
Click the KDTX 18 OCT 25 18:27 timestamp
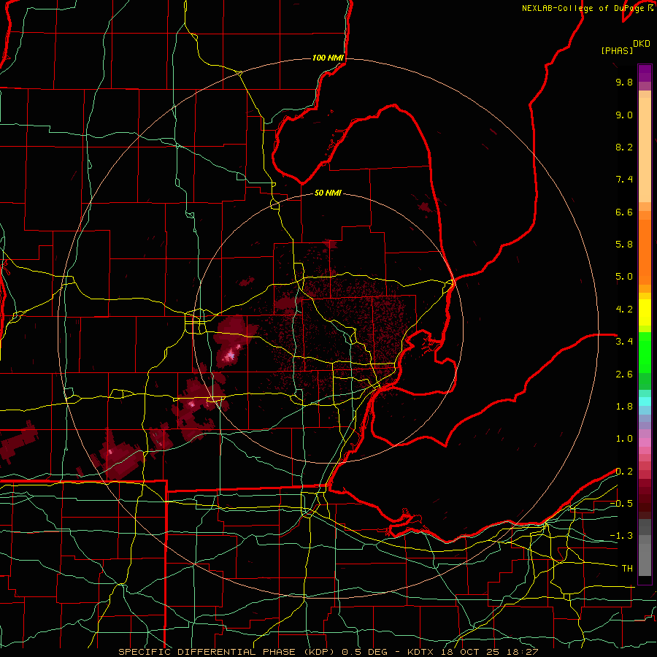click(472, 652)
